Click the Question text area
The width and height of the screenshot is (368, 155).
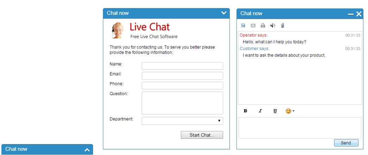click(x=182, y=103)
